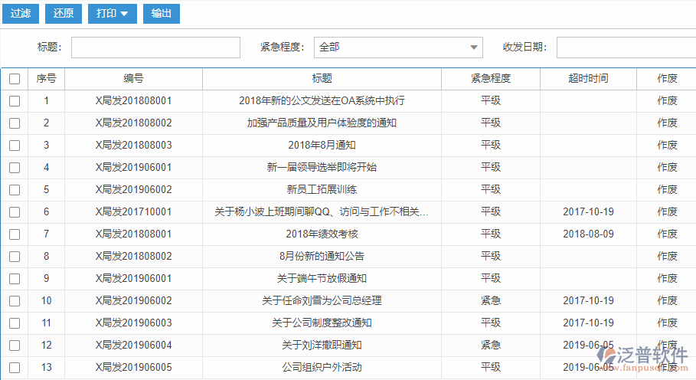This screenshot has height=380, width=696.
Task: Select the checkbox for row 6
Action: (15, 212)
